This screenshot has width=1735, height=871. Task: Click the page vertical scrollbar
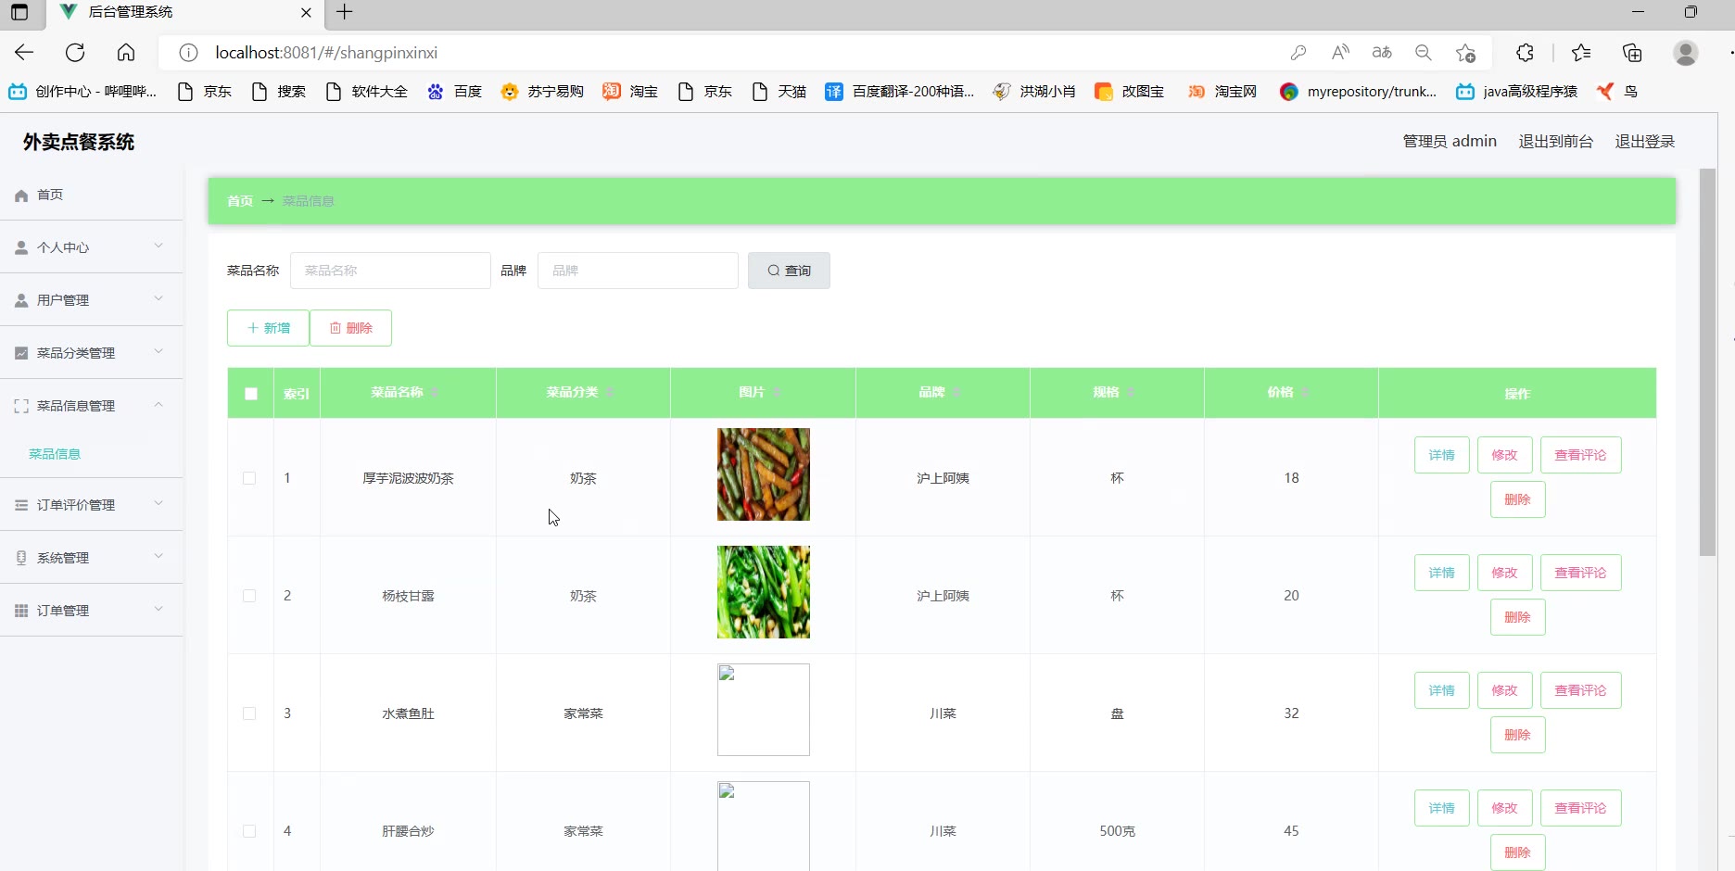click(x=1707, y=362)
